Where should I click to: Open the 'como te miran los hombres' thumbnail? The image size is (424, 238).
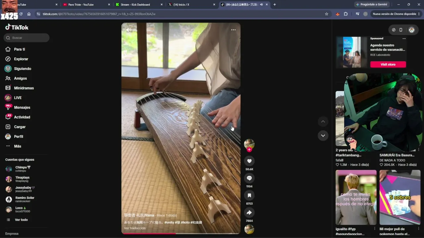click(x=356, y=197)
